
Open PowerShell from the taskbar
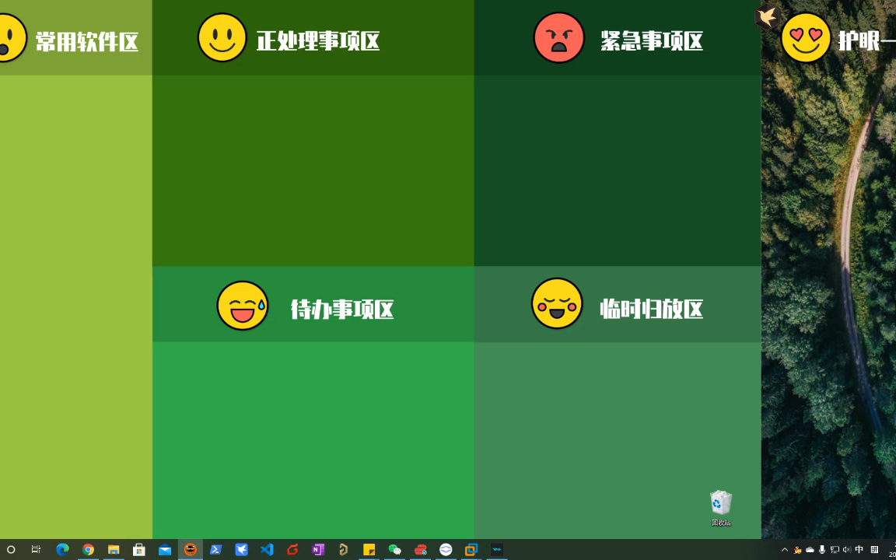(216, 550)
